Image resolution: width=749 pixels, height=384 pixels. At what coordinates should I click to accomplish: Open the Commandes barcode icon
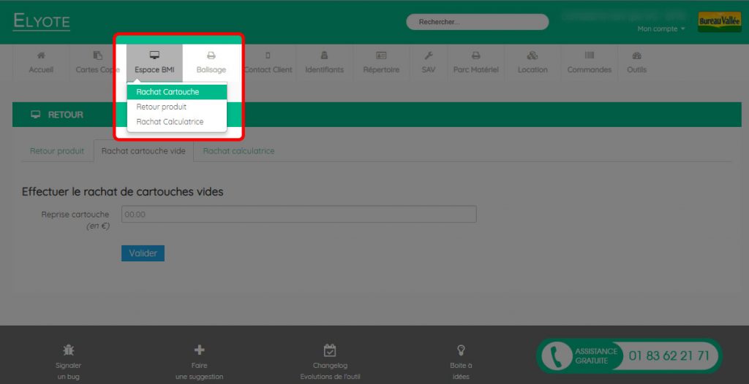pos(590,55)
